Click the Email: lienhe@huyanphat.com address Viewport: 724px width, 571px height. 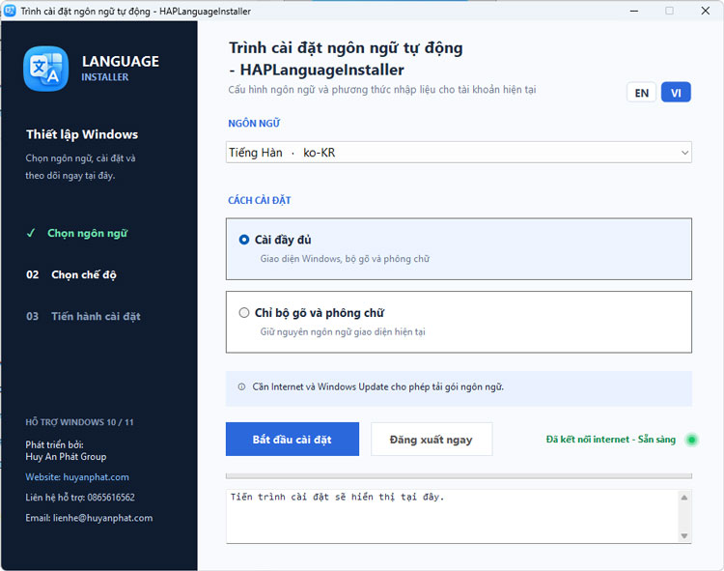coord(89,518)
